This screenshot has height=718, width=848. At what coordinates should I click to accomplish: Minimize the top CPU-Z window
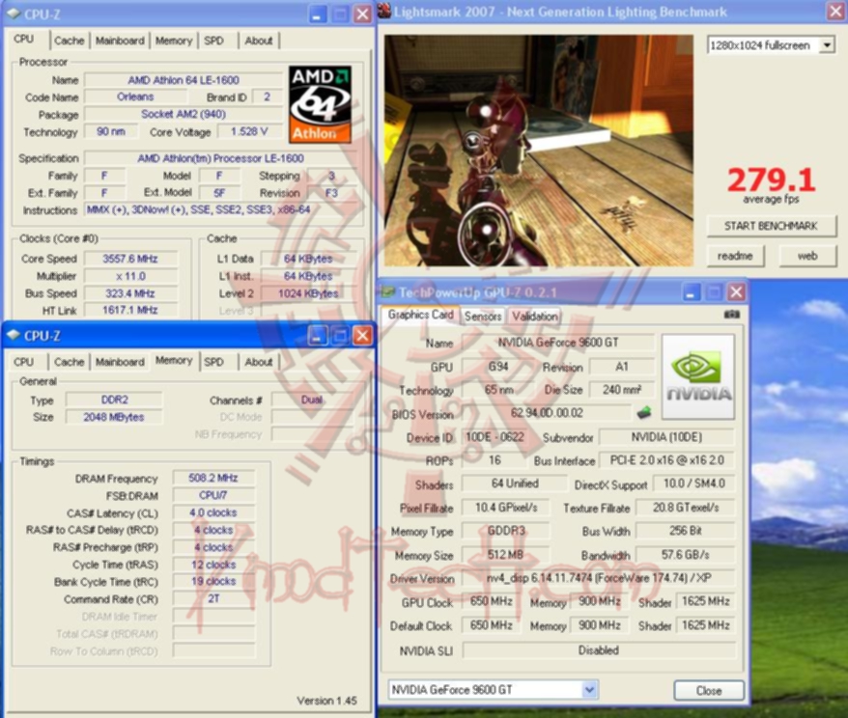coord(317,14)
